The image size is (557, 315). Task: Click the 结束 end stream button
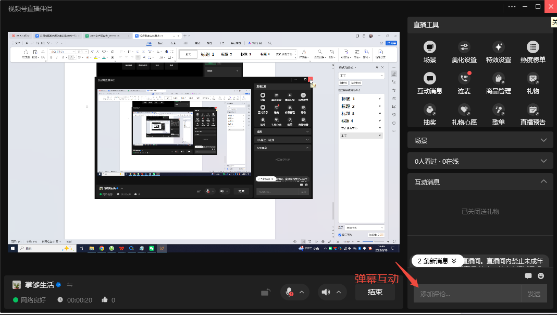[375, 292]
